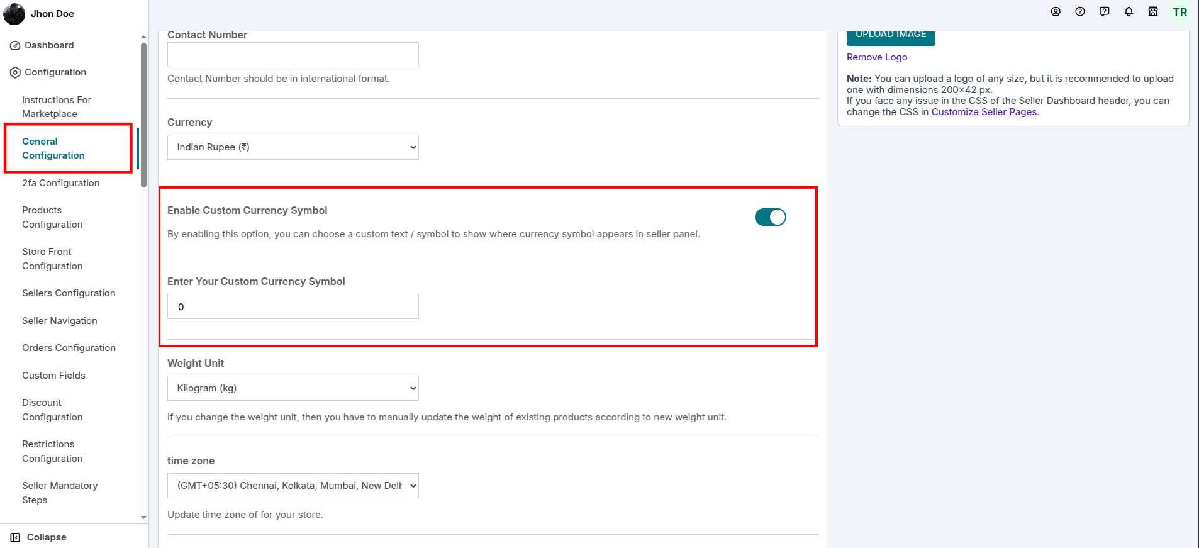Click the Jhon Doe profile picture
The image size is (1199, 548).
[14, 14]
